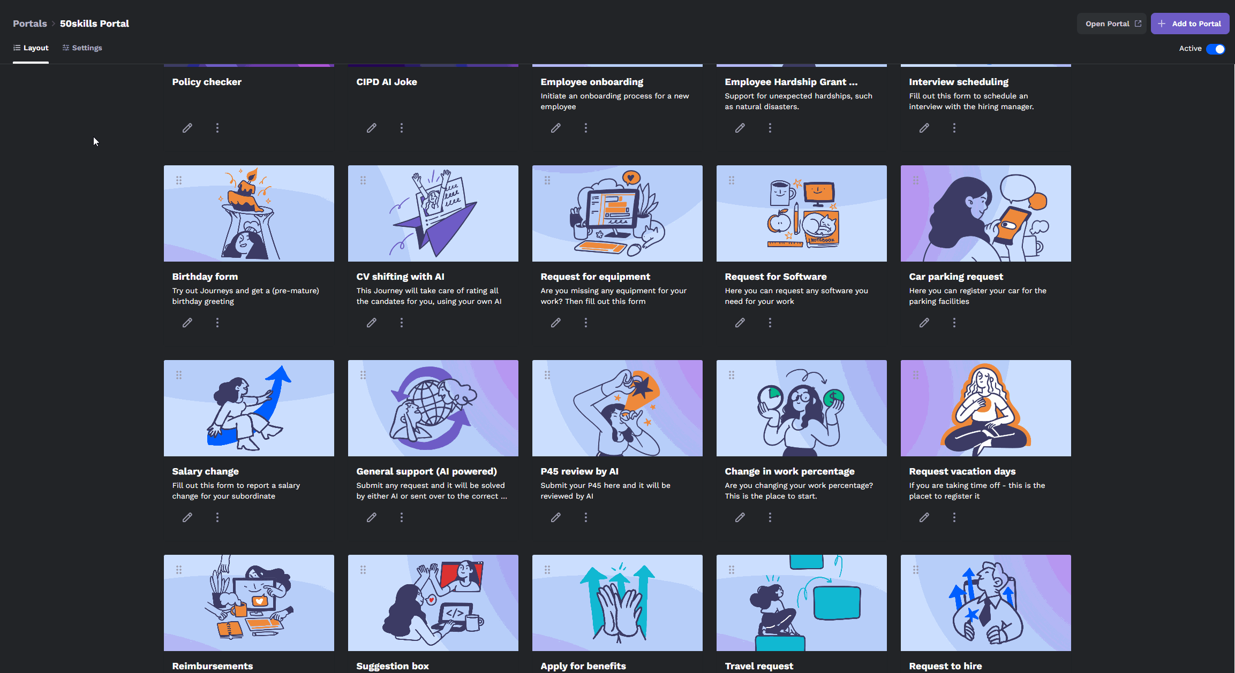Click drag handle on Request for Software
Viewport: 1235px width, 673px height.
pyautogui.click(x=732, y=180)
